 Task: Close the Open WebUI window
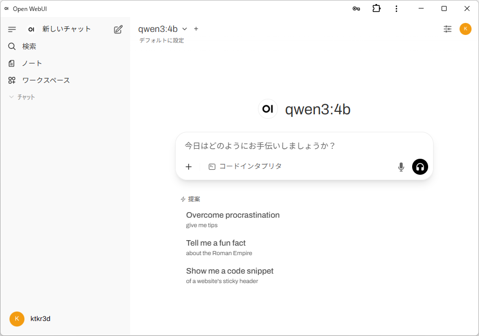pyautogui.click(x=467, y=8)
